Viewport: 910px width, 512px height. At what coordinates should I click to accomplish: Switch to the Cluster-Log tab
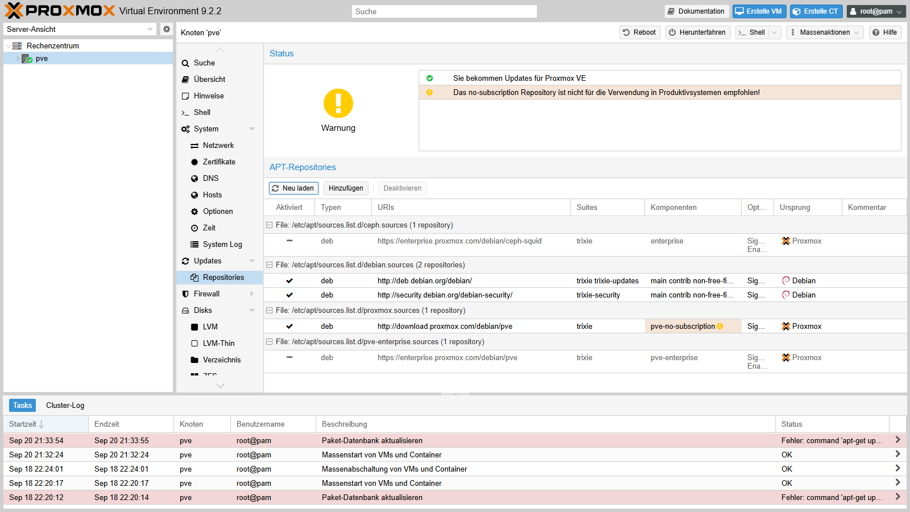click(65, 406)
